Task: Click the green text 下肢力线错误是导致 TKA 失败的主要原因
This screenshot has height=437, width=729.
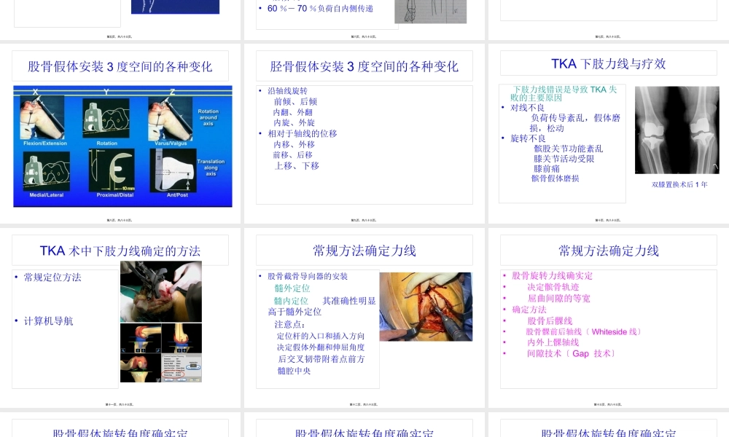Action: [x=564, y=93]
